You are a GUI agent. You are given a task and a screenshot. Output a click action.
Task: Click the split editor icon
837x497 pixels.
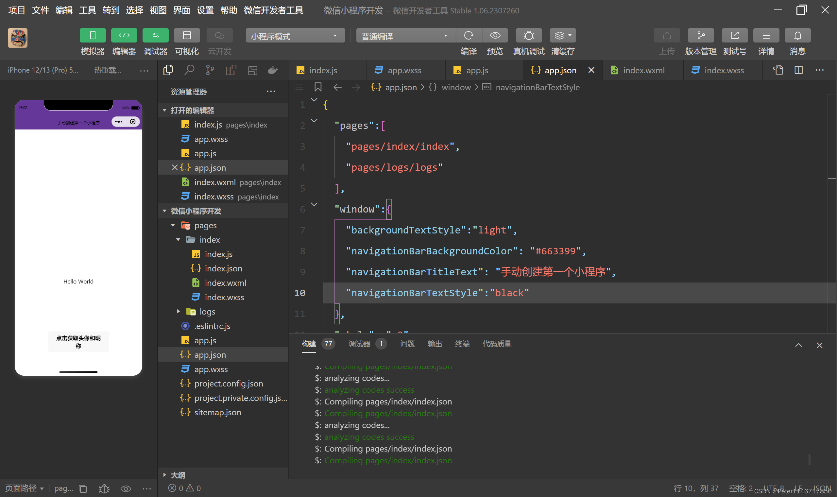(798, 70)
